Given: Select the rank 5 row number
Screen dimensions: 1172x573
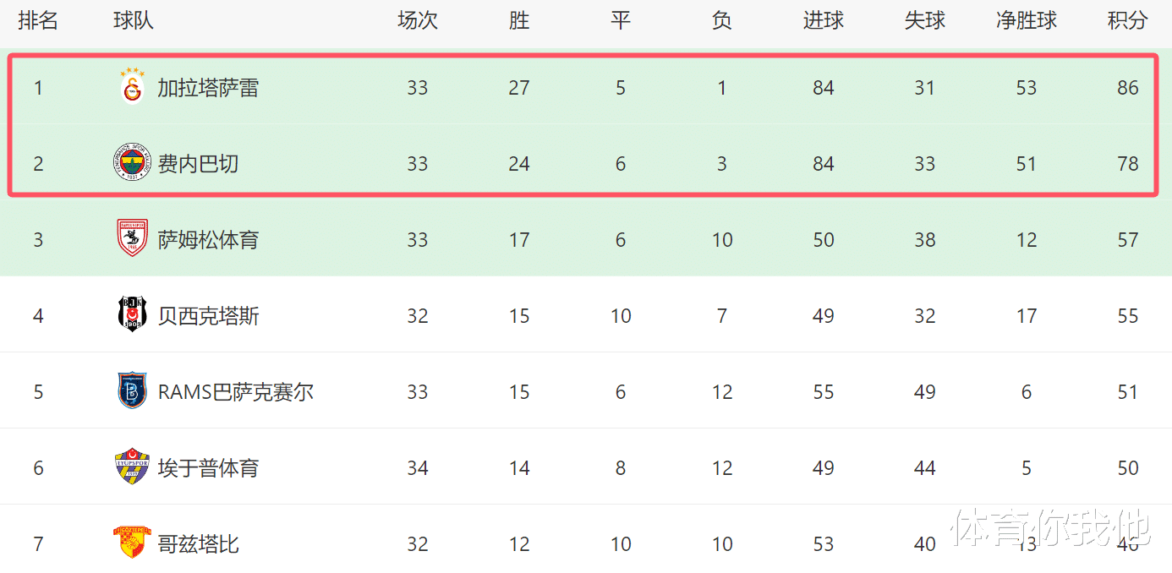Looking at the screenshot, I should [x=38, y=392].
